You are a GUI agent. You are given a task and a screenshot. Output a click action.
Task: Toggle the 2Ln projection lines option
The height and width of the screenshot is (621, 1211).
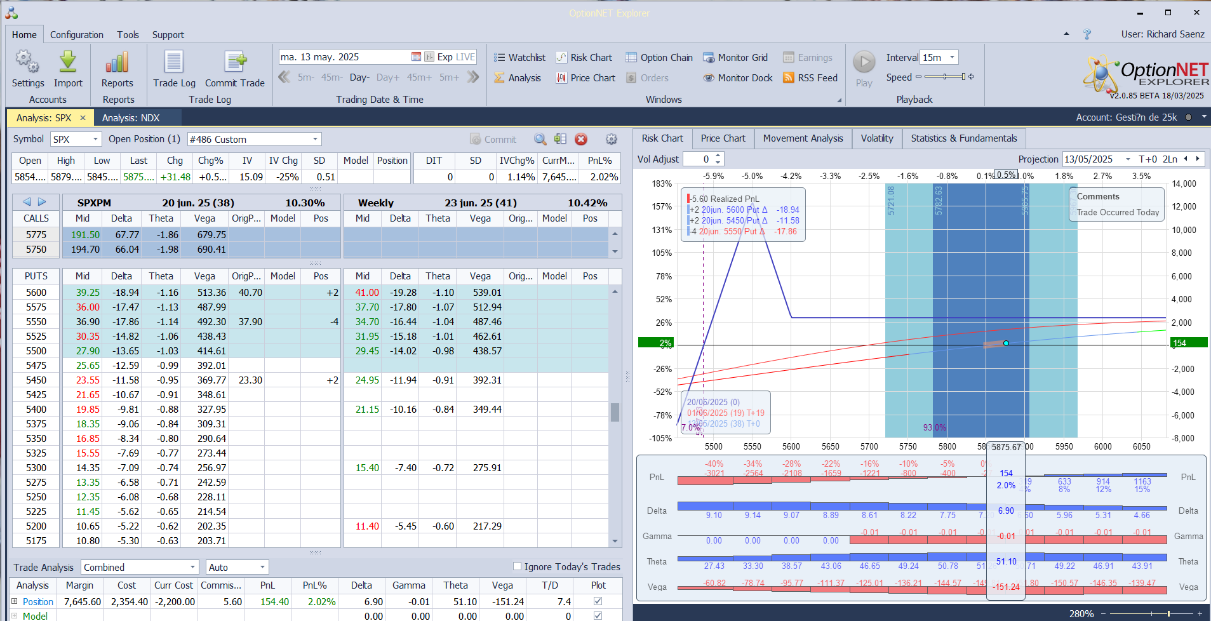[x=1170, y=159]
